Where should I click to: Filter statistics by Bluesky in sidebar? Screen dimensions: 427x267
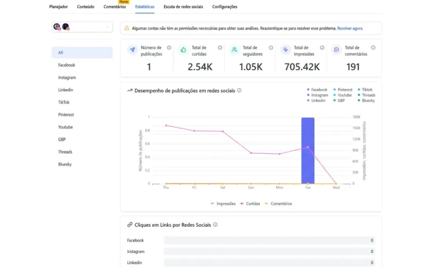pos(65,164)
